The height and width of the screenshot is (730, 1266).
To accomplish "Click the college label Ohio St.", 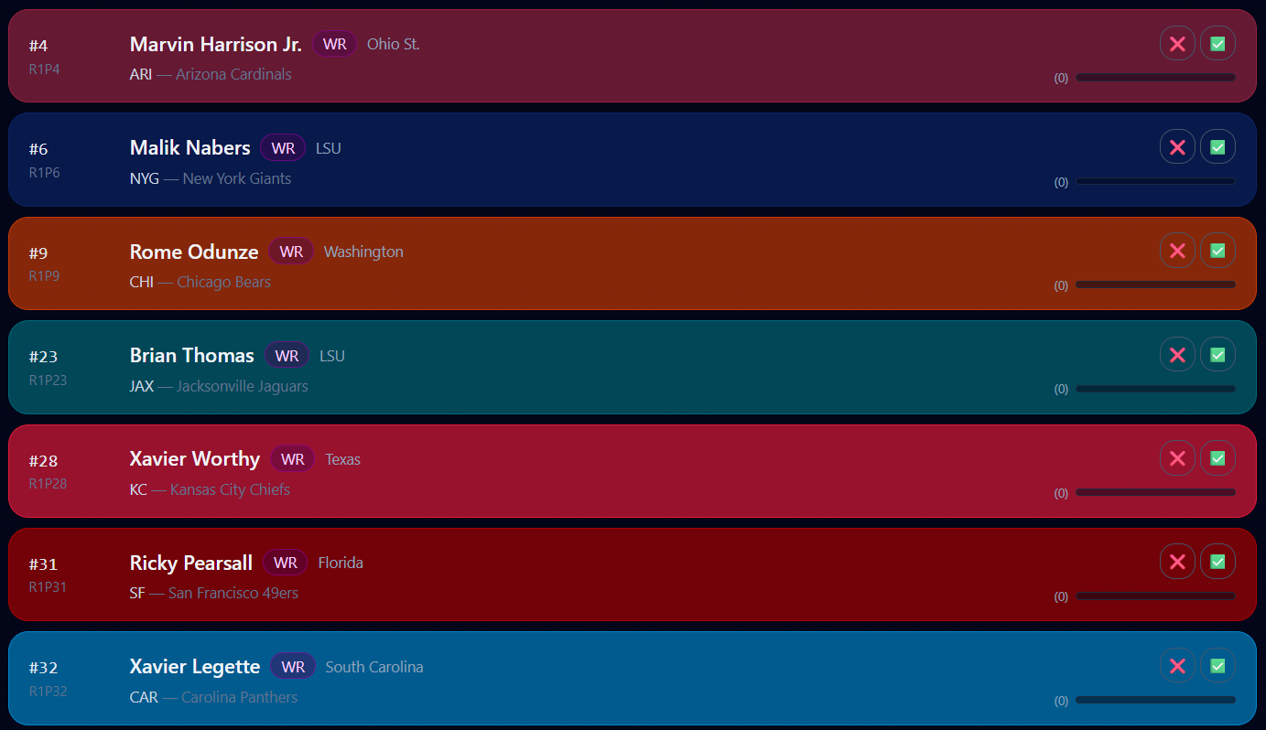I will [394, 44].
